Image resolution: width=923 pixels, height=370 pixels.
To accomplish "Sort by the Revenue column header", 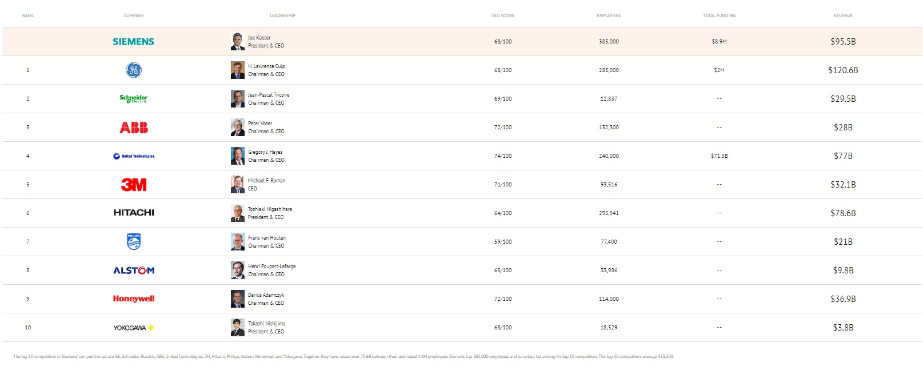I will [843, 15].
